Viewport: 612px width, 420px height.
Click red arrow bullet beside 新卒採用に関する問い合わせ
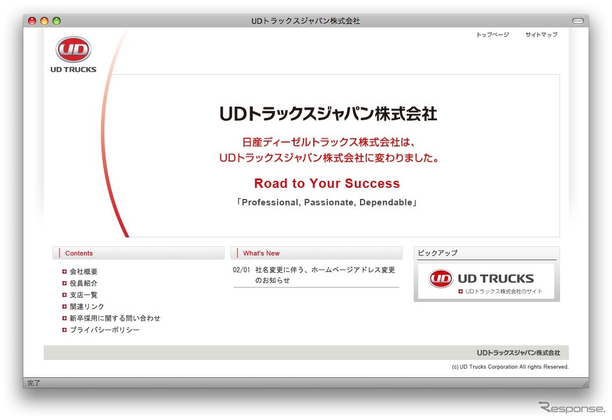coord(64,318)
